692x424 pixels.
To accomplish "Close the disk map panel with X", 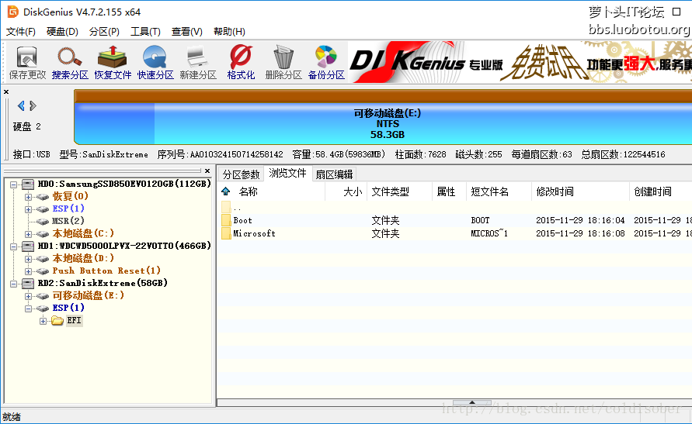I will click(x=6, y=92).
